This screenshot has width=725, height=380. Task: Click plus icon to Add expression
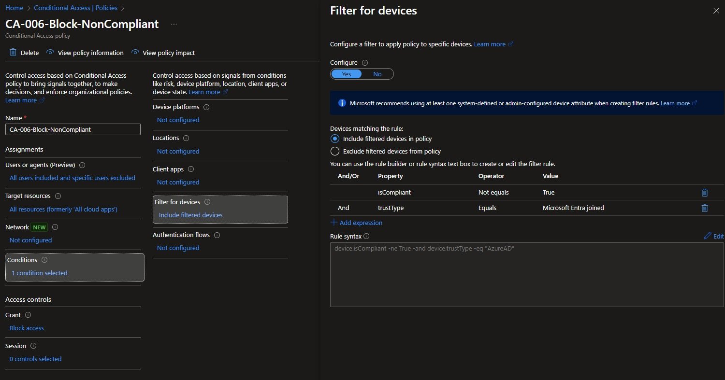334,223
